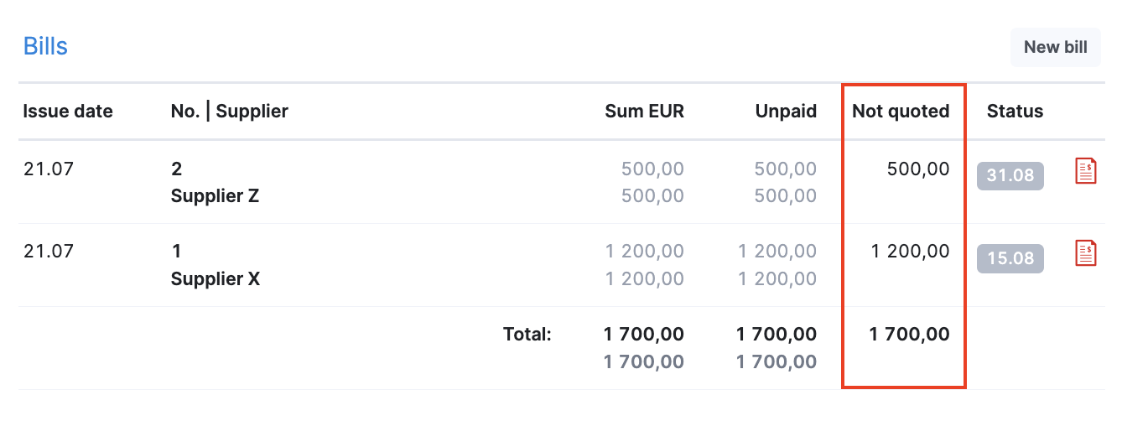Viewport: 1122px width, 421px height.
Task: Click the No. | Supplier column header
Action: pos(230,111)
